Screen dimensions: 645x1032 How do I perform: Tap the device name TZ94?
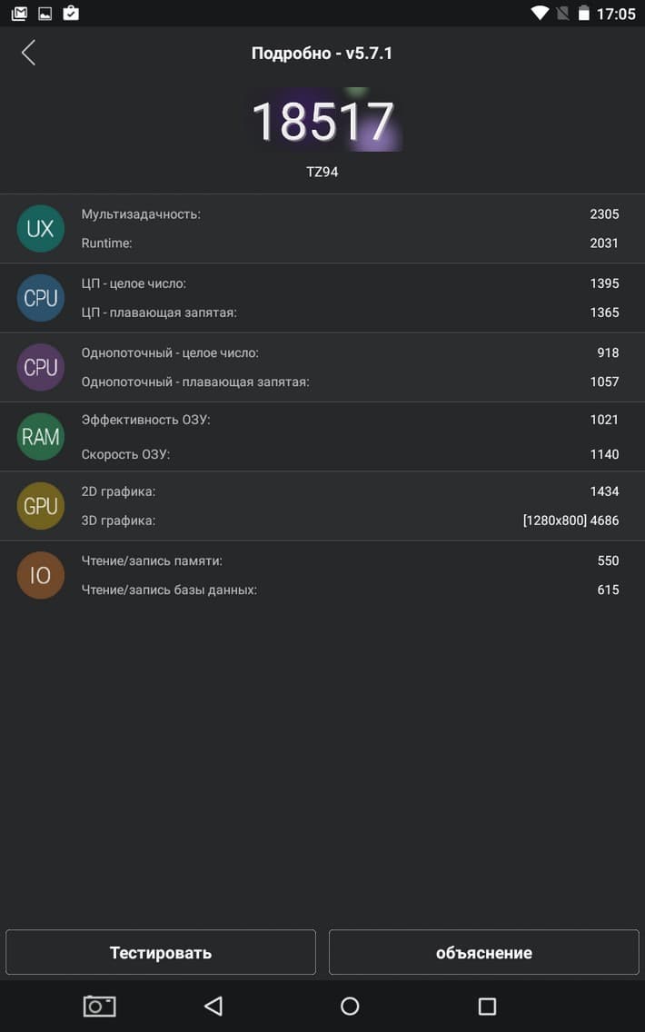click(322, 171)
